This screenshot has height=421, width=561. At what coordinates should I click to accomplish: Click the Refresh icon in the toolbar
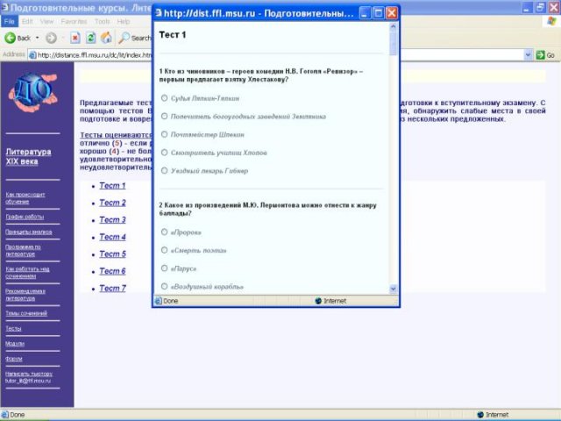tap(90, 38)
